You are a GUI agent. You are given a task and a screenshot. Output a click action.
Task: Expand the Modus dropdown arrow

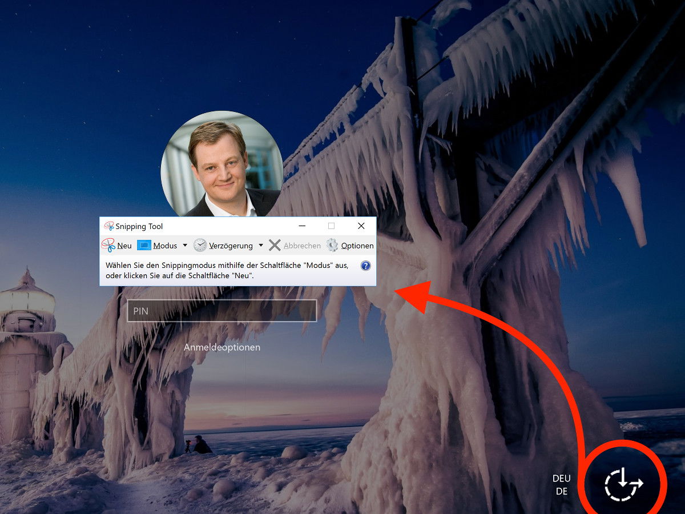(185, 246)
